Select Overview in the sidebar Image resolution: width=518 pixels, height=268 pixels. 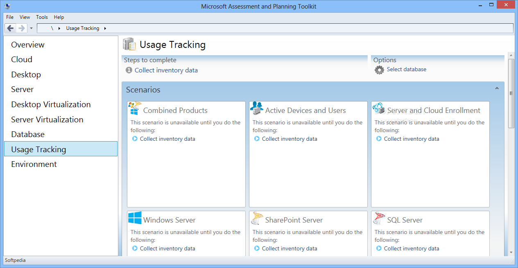pyautogui.click(x=61, y=45)
